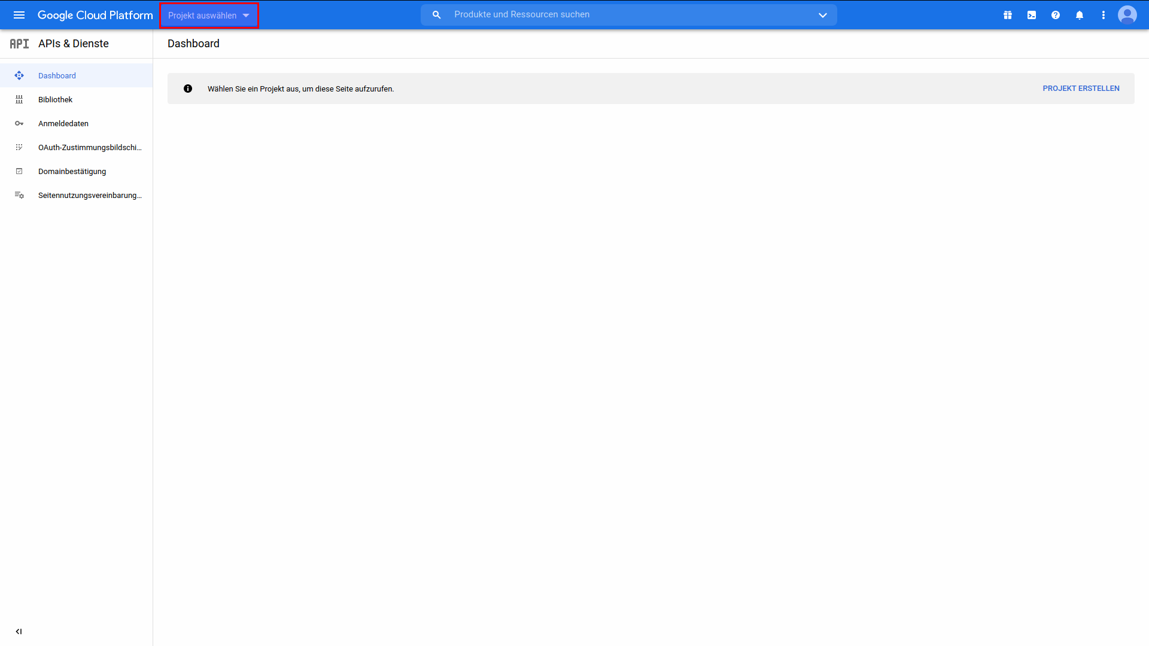Open Domainbestätigung in the sidebar
Viewport: 1149px width, 646px height.
click(76, 171)
